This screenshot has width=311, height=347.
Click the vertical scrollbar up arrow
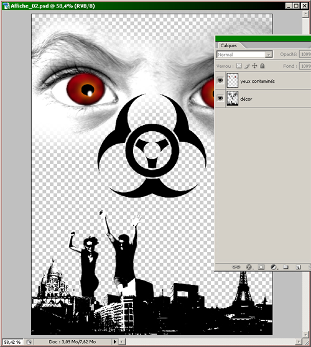(305, 14)
